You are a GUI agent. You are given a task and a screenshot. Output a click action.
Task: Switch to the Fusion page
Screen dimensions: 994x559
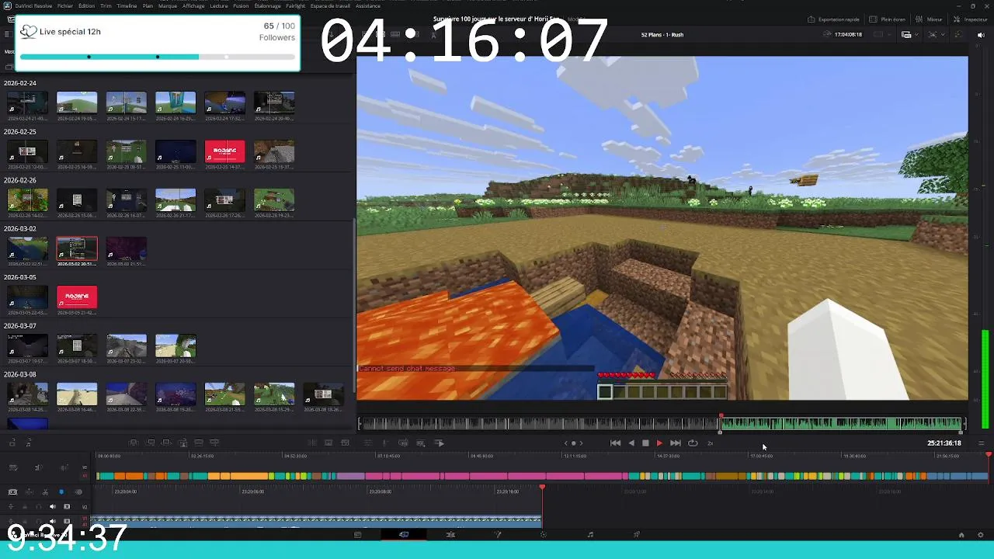click(497, 534)
